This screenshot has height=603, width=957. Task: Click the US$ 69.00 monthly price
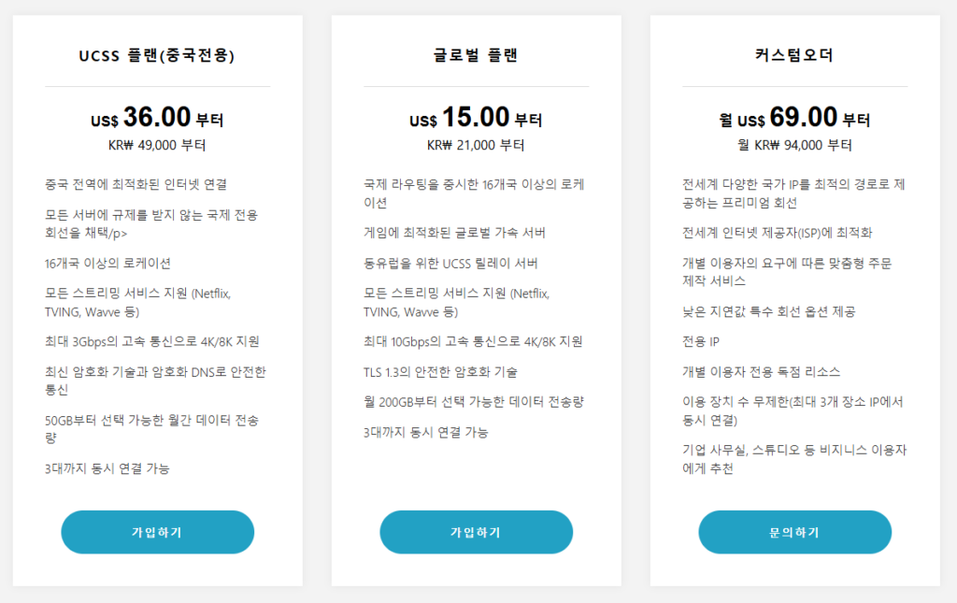tap(794, 117)
